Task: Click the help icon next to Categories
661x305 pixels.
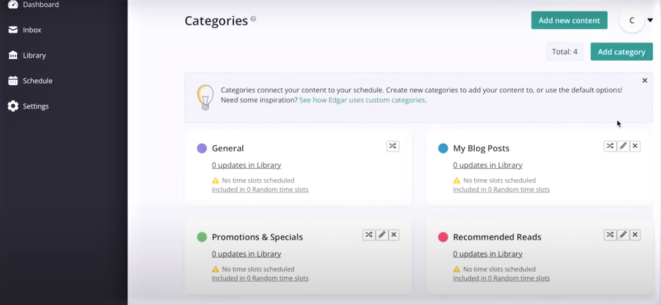Action: point(253,19)
